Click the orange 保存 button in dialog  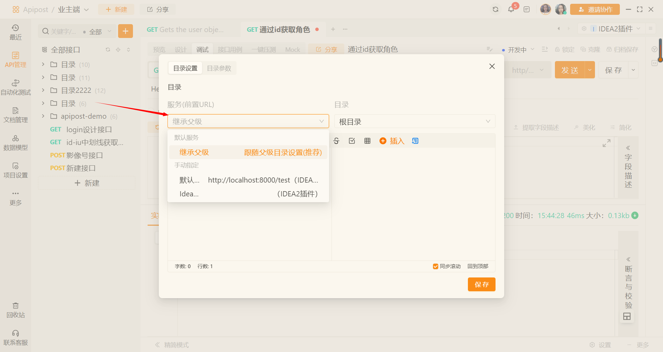[481, 284]
